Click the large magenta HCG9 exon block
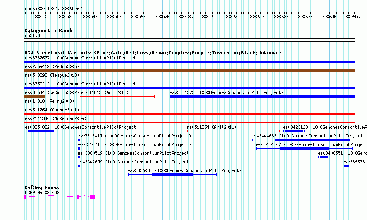This screenshot has width=367, height=220. (93, 197)
